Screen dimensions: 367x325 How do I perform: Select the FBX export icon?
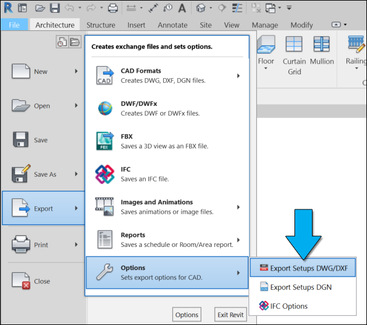pos(105,141)
